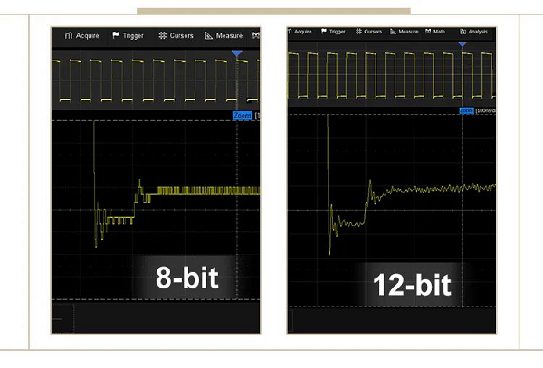Click the Math icon on the 12-bit scope

428,31
